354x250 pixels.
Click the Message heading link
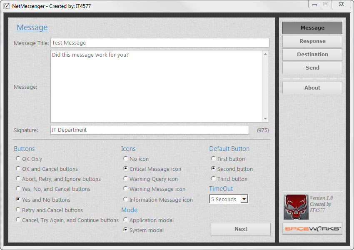32,27
